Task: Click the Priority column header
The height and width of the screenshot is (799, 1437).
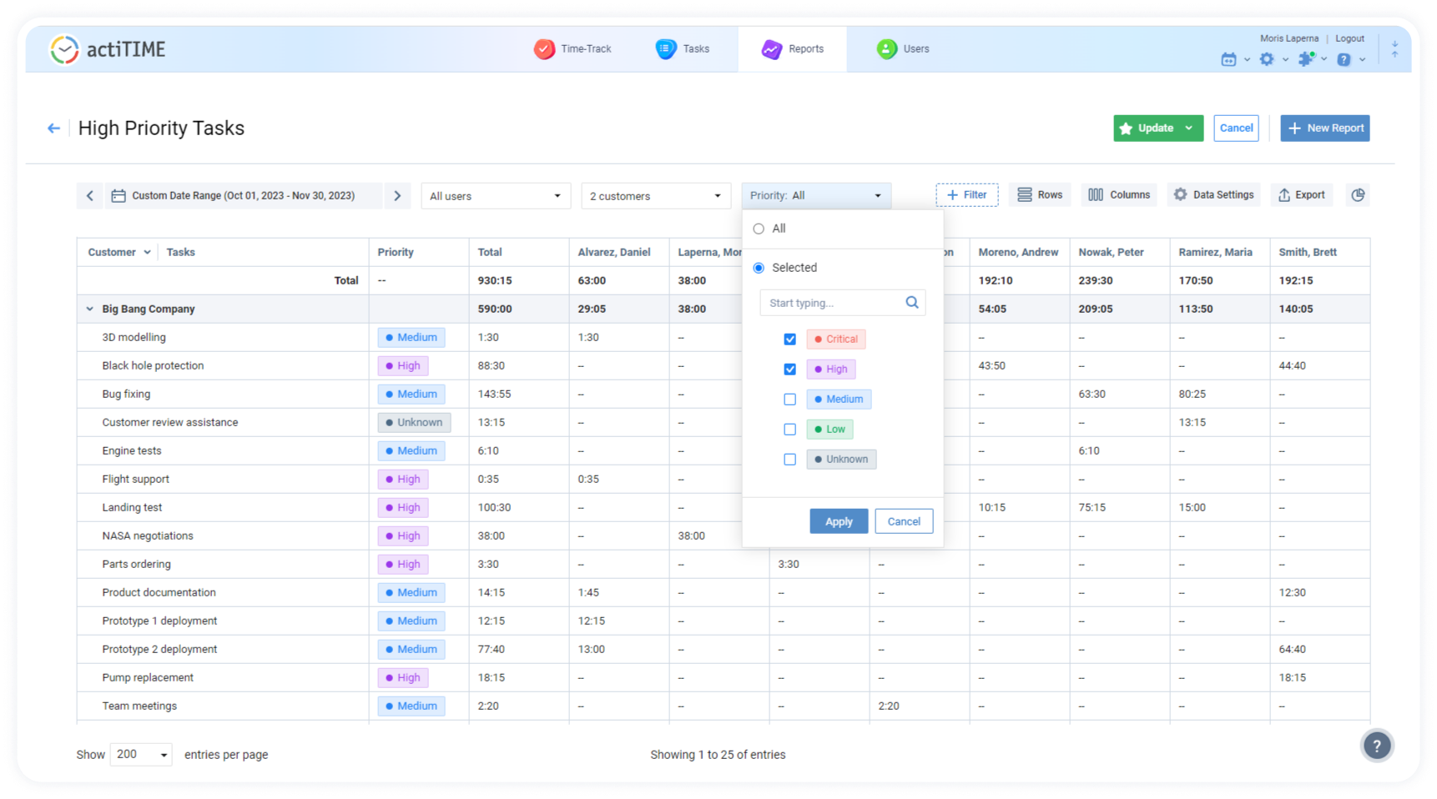Action: coord(396,252)
